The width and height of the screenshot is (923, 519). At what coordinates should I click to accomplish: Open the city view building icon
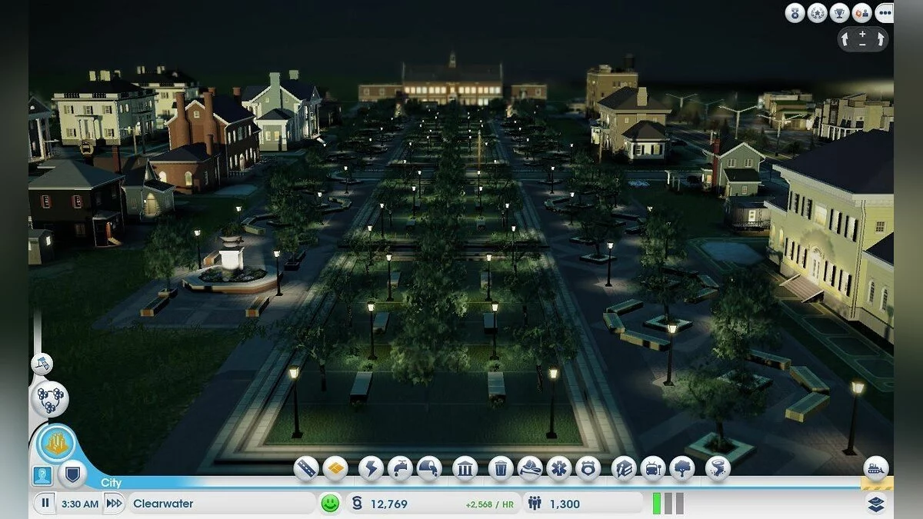(x=58, y=444)
